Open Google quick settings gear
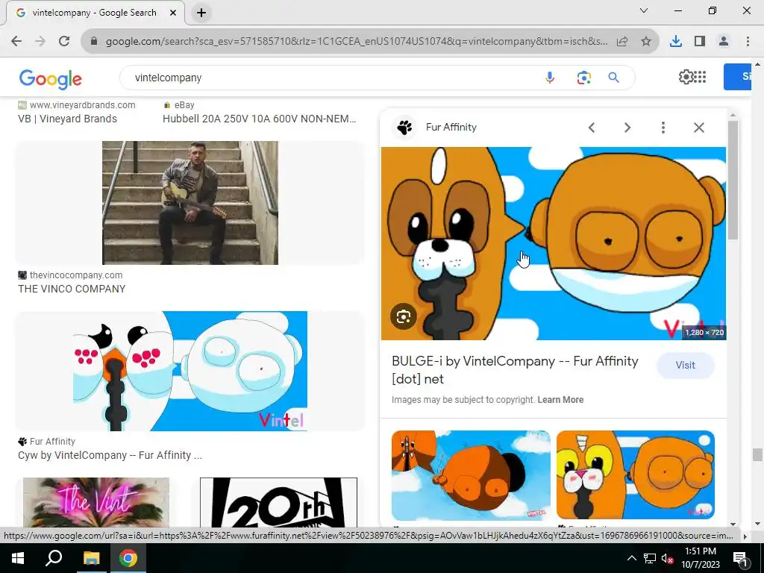The image size is (764, 573). (x=686, y=77)
